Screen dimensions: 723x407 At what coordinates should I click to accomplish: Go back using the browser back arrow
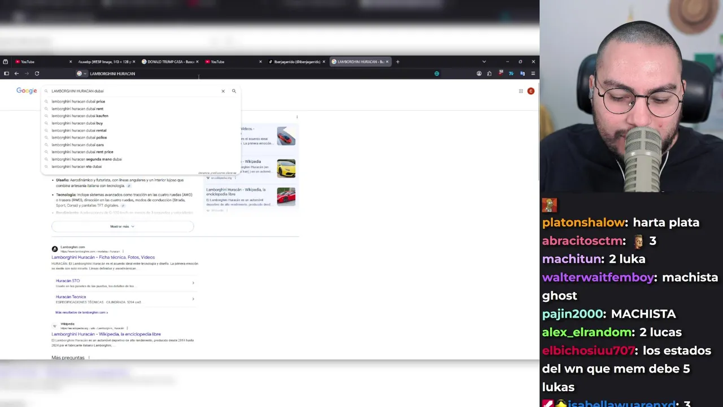[16, 73]
